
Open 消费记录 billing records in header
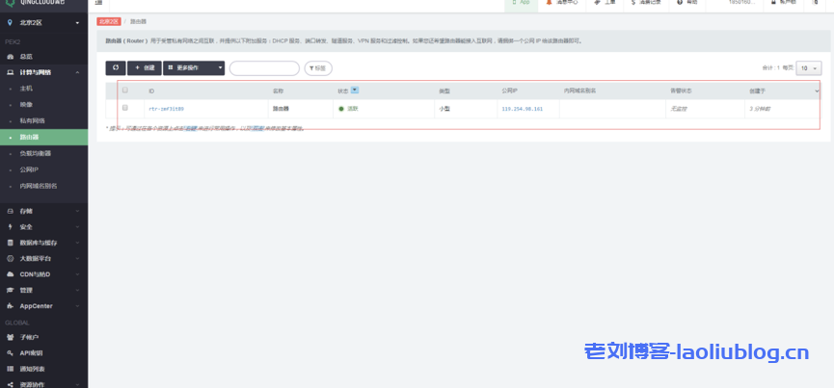(645, 3)
